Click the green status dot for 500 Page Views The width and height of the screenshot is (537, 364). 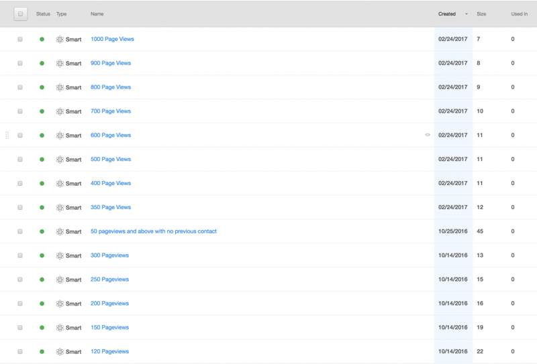pyautogui.click(x=42, y=160)
